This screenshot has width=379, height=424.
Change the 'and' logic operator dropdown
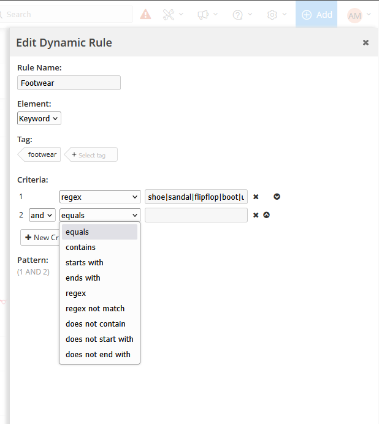(42, 215)
